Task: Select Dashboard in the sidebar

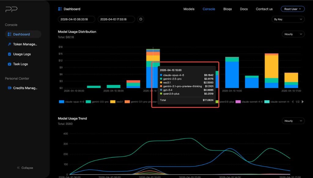Action: pyautogui.click(x=23, y=34)
